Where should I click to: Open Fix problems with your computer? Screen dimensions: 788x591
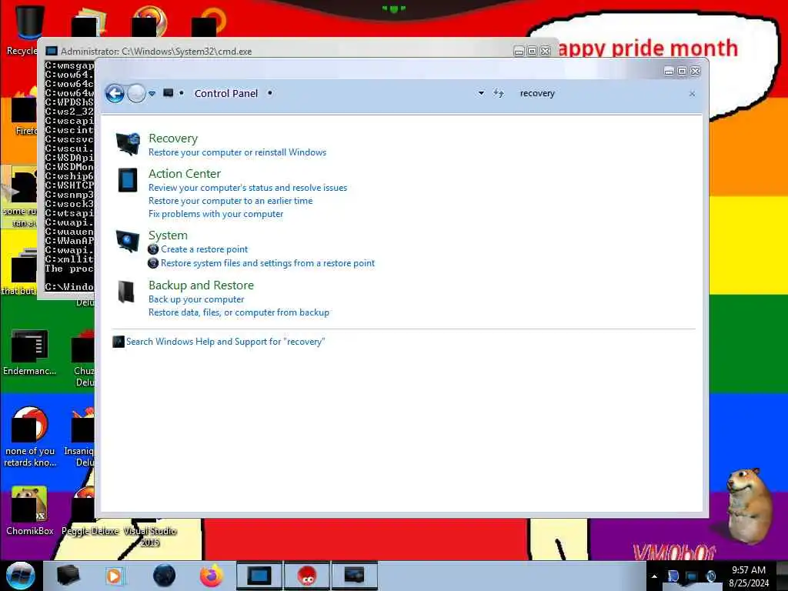[x=215, y=214]
